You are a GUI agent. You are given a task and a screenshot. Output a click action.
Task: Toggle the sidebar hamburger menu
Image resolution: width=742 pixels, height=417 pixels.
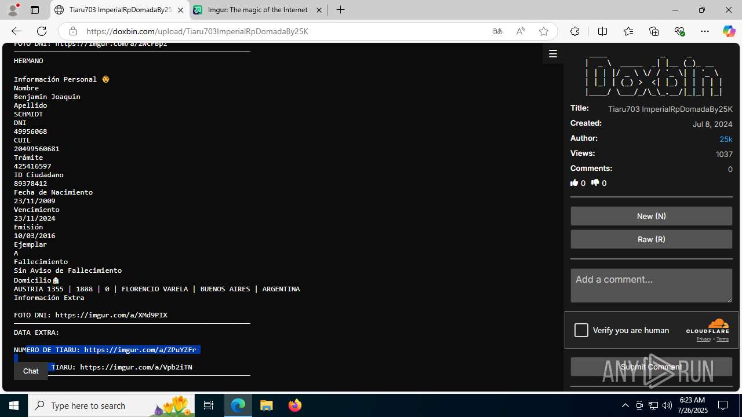(553, 54)
